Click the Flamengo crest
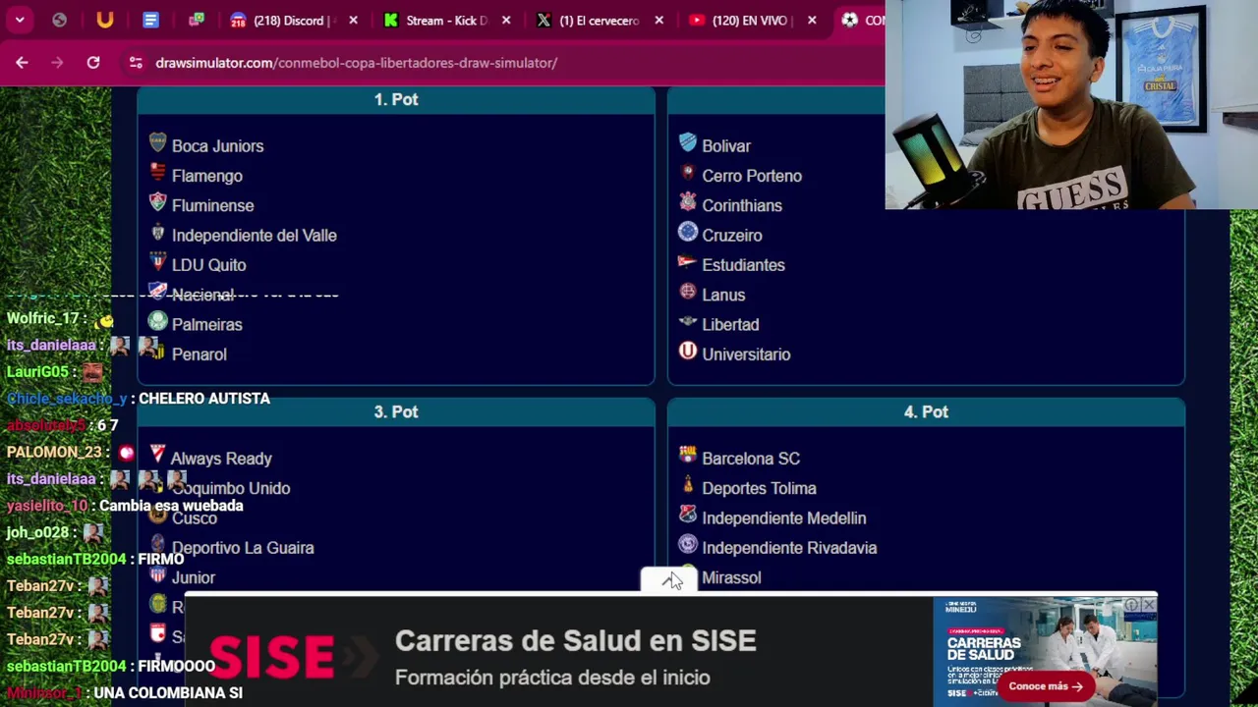1258x707 pixels. [157, 173]
